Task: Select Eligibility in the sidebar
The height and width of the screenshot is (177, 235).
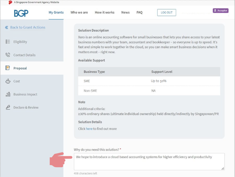Action: 20,42
